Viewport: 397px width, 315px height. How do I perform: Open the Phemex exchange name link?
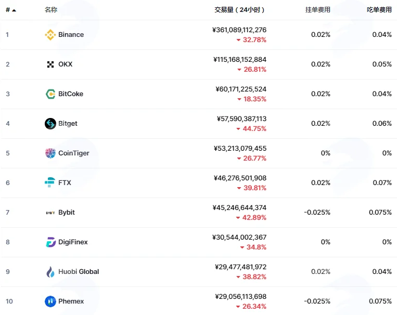(x=71, y=301)
